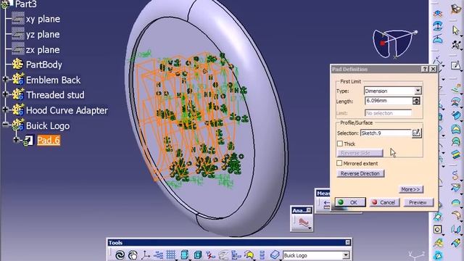Viewport: 464px width, 261px height.
Task: Select the Part3 root node
Action: coord(26,4)
